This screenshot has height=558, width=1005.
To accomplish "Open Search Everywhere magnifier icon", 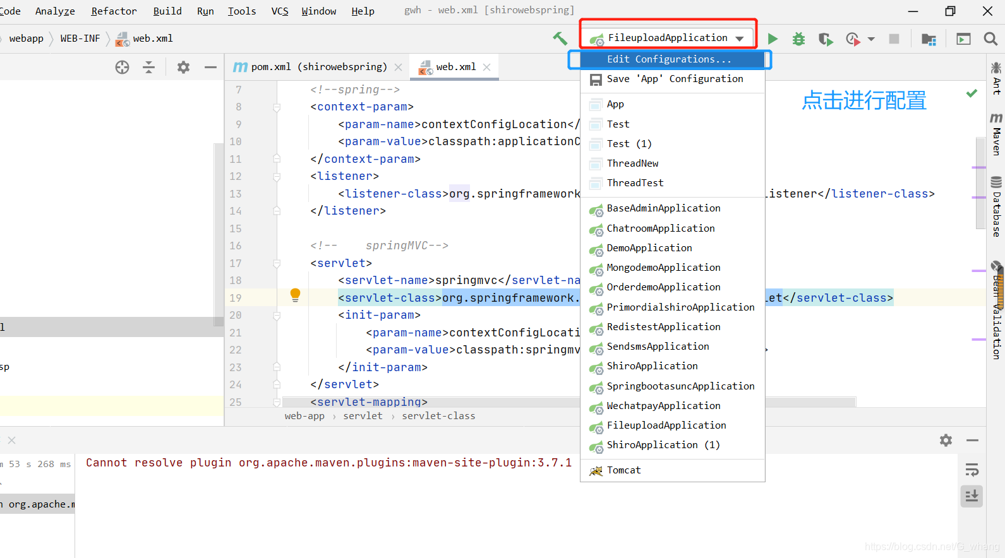I will point(990,39).
